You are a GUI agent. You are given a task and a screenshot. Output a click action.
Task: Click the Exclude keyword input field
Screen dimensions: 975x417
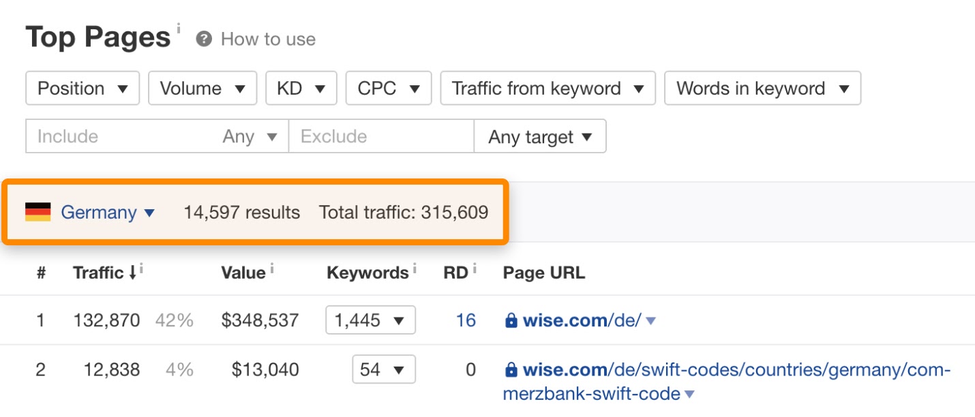[x=380, y=137]
